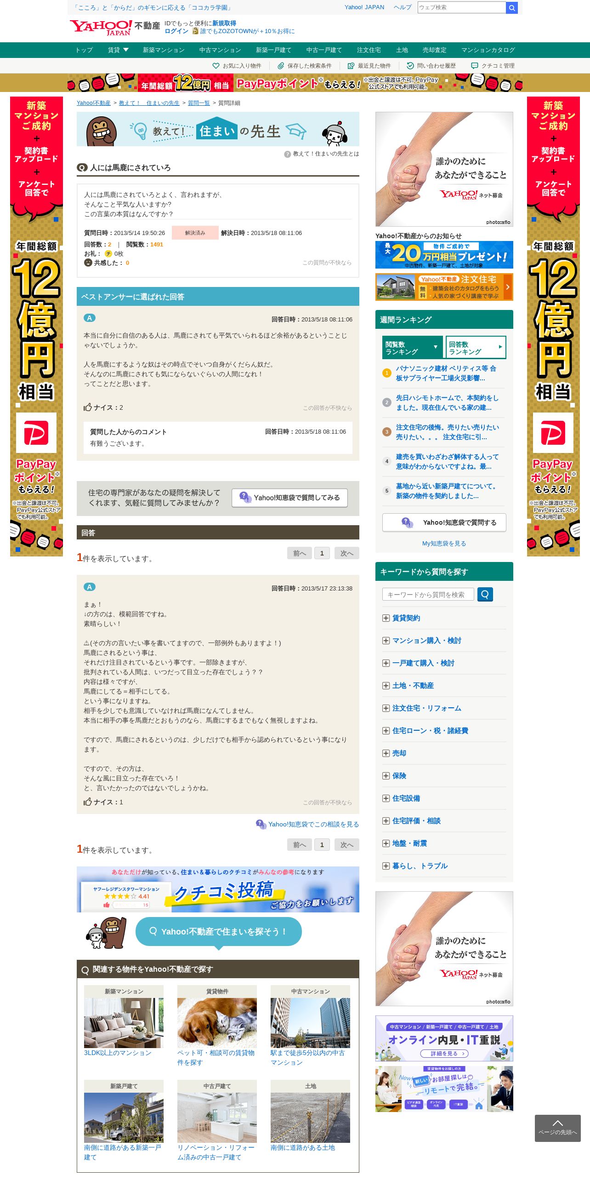This screenshot has width=590, height=1181.
Task: Open 新築一戸建て in navigation bar
Action: 273,50
